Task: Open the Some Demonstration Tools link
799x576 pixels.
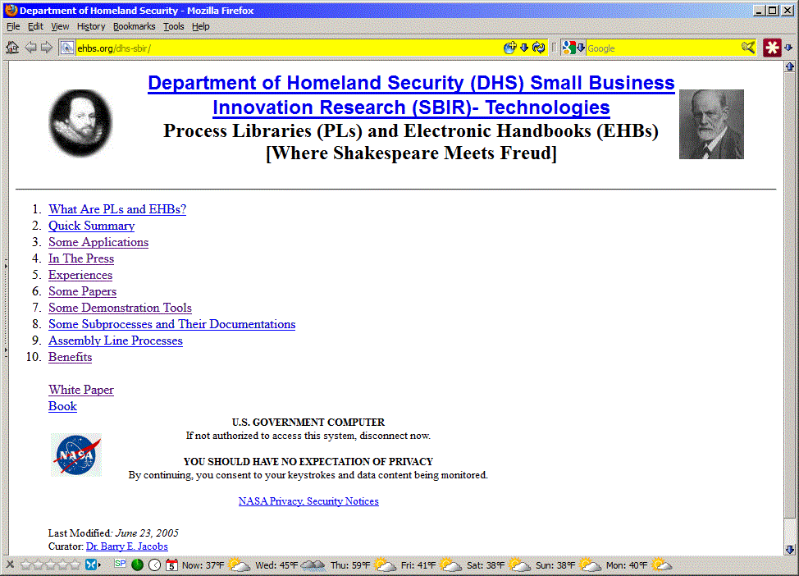Action: click(x=120, y=308)
